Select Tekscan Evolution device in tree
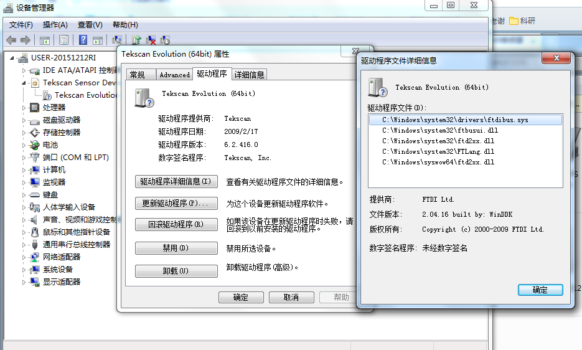 86,95
